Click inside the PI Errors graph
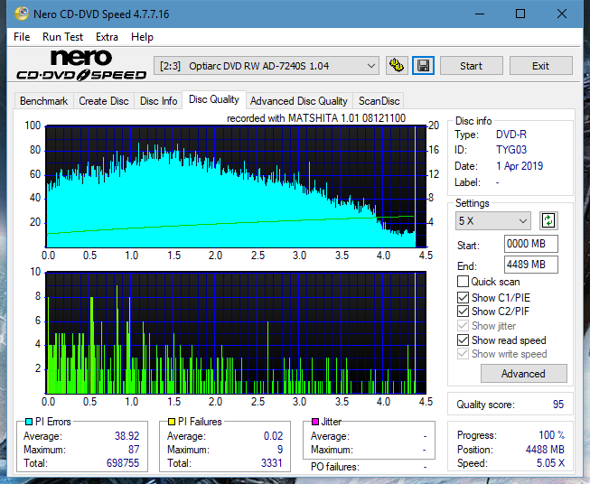This screenshot has height=484, width=590. (x=236, y=187)
